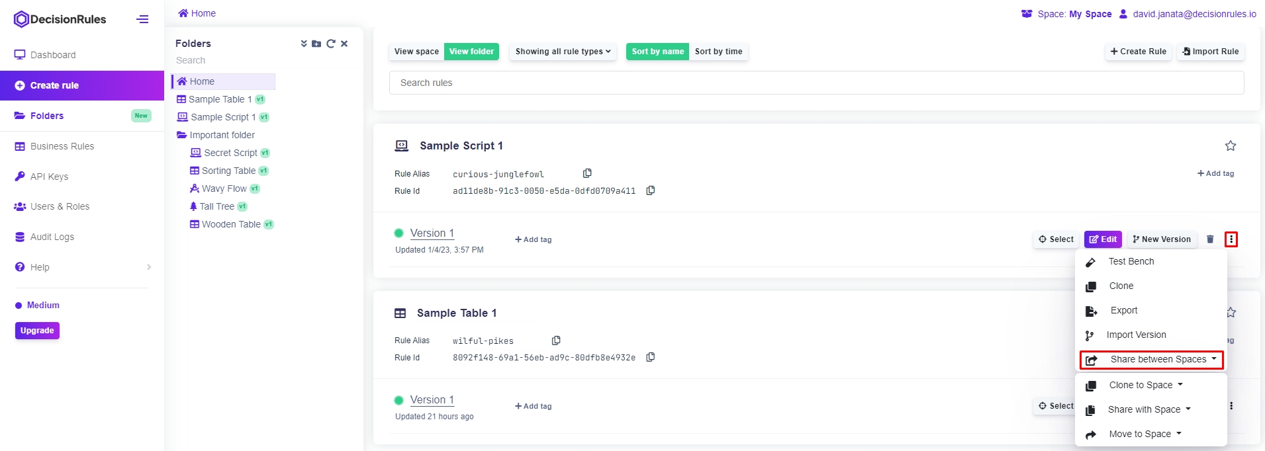Open Wavy Flow in the folder tree
Viewport: 1265px width, 451px height.
(224, 188)
